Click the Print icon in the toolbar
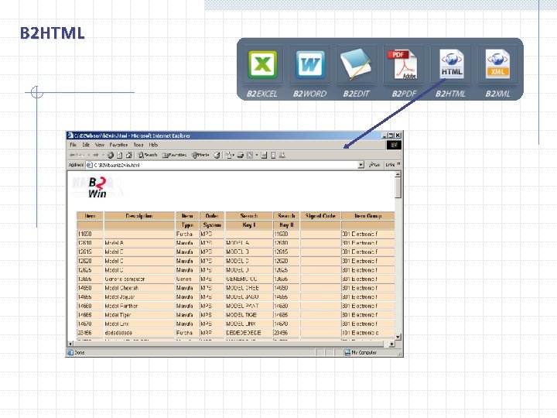This screenshot has height=418, width=557. pos(241,155)
